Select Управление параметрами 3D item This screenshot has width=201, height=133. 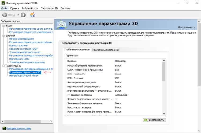(x=25, y=72)
